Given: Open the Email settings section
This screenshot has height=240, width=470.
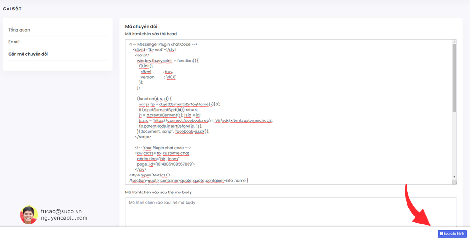Looking at the screenshot, I should (x=14, y=42).
